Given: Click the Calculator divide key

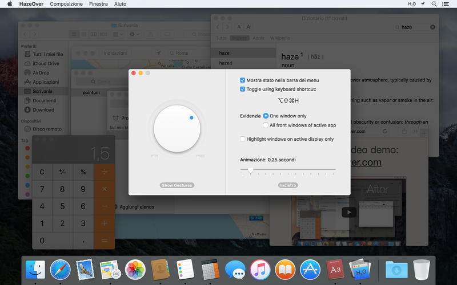Looking at the screenshot, I should pos(105,172).
